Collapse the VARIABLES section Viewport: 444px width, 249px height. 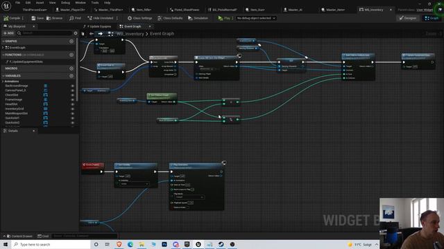tap(3, 75)
